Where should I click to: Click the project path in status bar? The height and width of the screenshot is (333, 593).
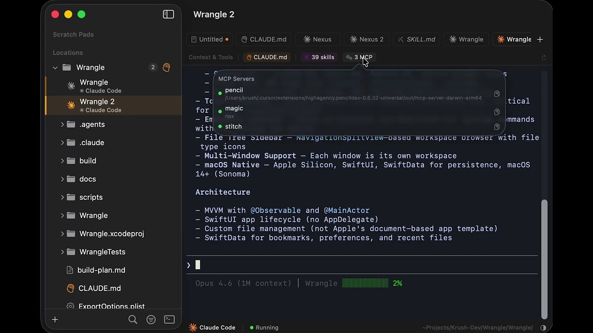pyautogui.click(x=477, y=327)
